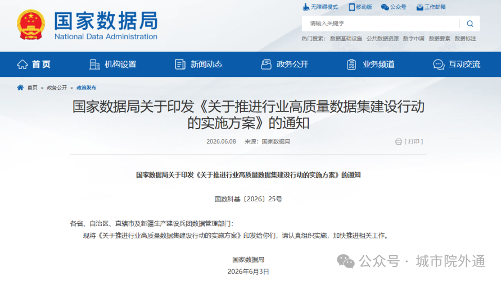
Task: Click the signing date 2026年6月3日
Action: click(249, 272)
